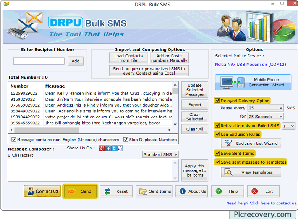
Task: Open the 25 Seconds duration dropdown
Action: coord(266,117)
